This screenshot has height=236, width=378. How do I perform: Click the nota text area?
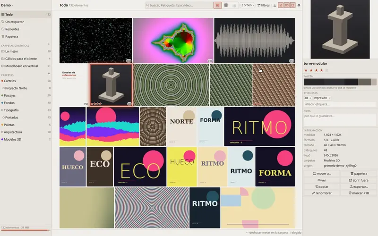(340, 120)
